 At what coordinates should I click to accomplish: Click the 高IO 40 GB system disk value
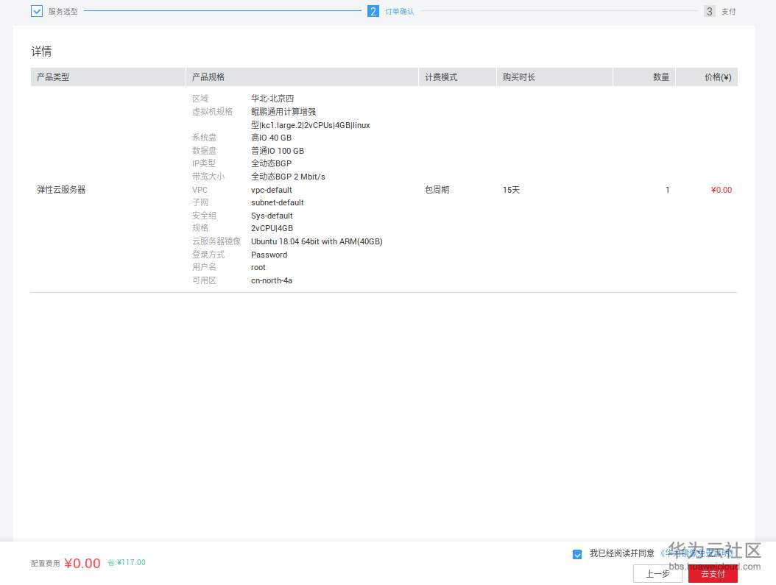click(271, 138)
